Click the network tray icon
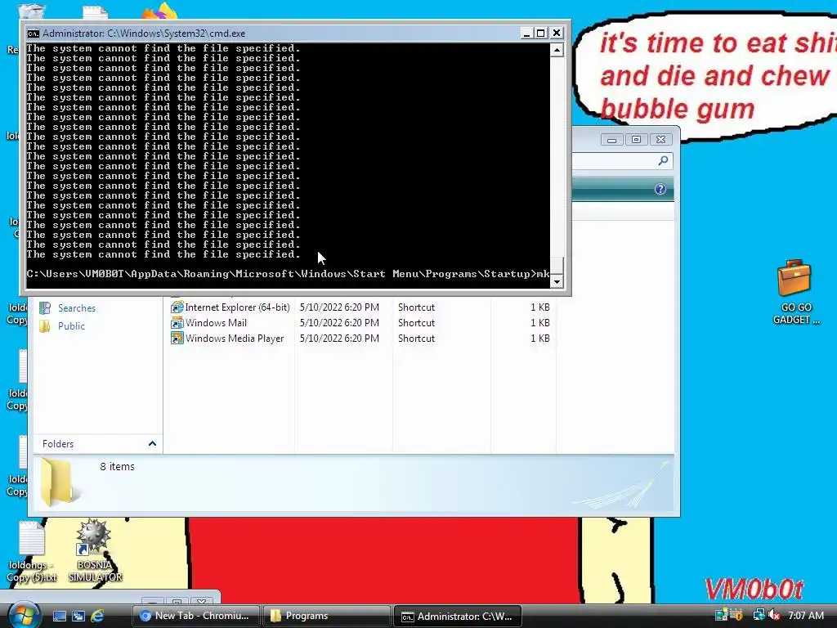837x628 pixels. pyautogui.click(x=758, y=616)
